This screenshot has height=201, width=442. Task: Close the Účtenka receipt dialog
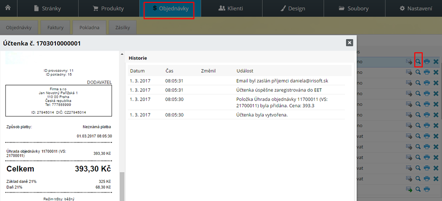[350, 43]
